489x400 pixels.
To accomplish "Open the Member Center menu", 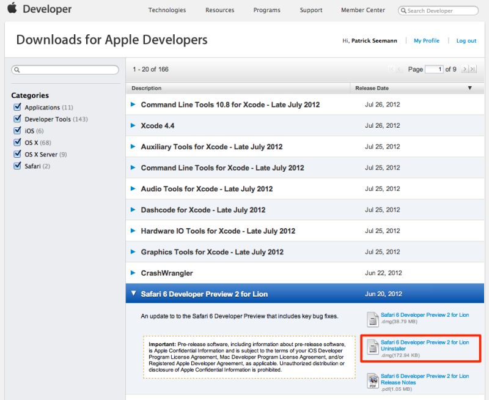I will point(363,10).
